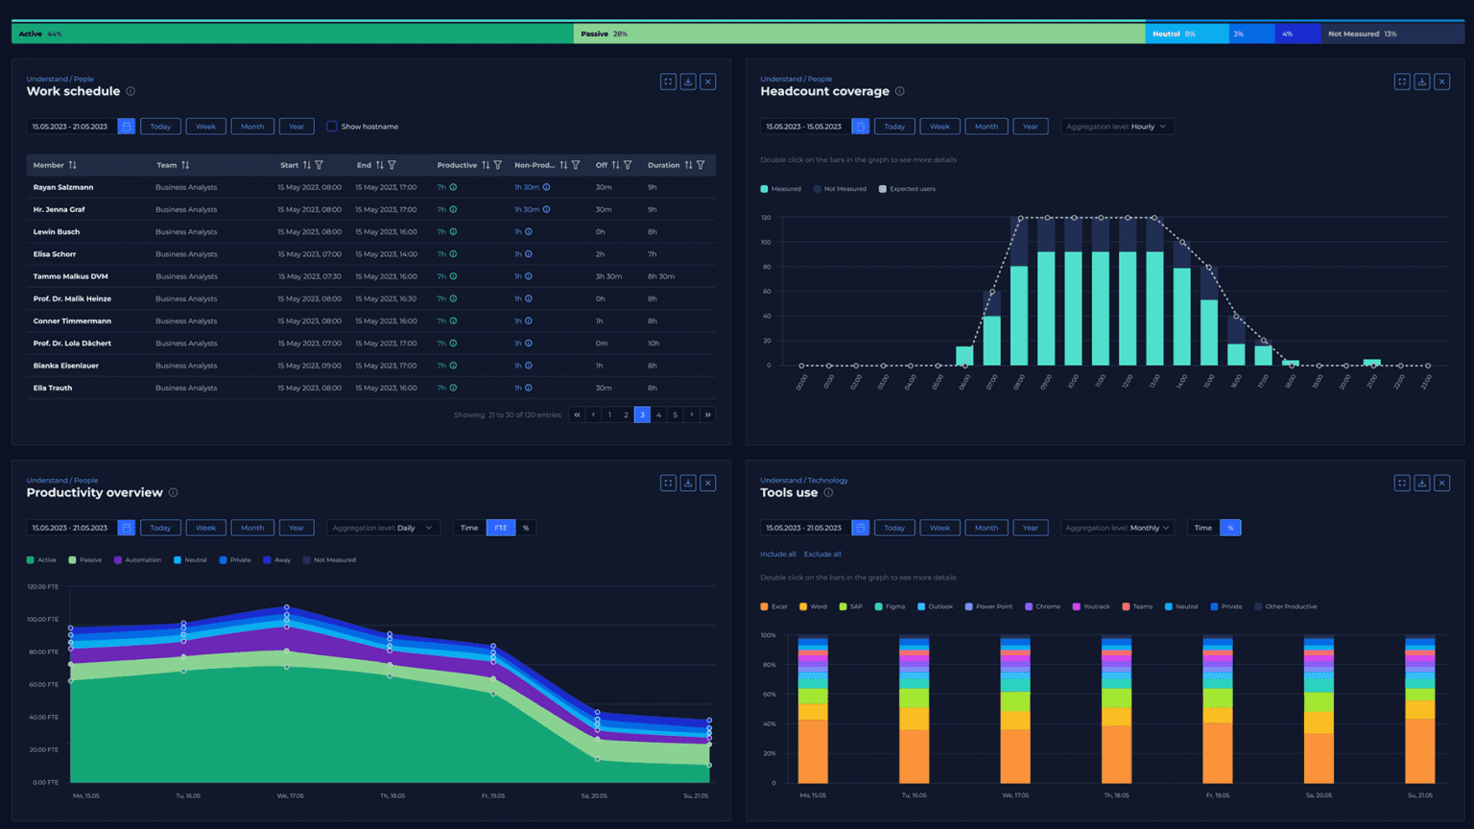Image resolution: width=1474 pixels, height=829 pixels.
Task: Expand Productivity overview to fullscreen
Action: coord(668,483)
